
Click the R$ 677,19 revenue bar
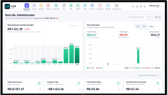pos(55,62)
